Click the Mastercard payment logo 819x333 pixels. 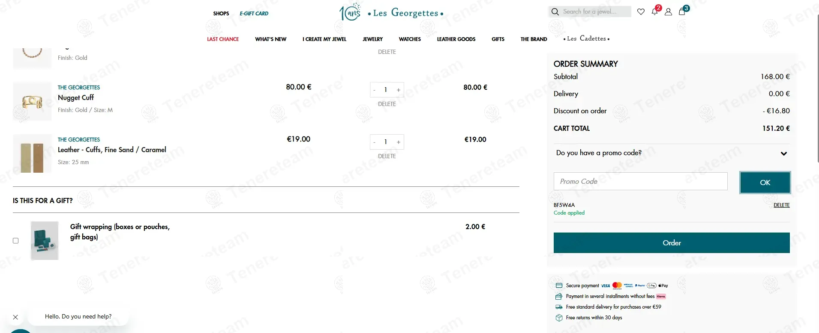coord(617,285)
